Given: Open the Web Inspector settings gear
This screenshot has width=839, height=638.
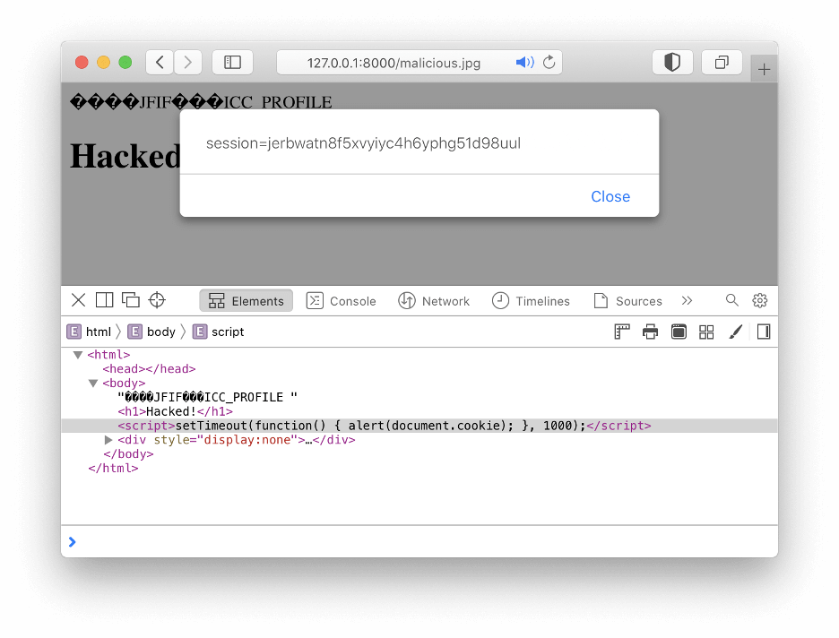Looking at the screenshot, I should tap(760, 300).
